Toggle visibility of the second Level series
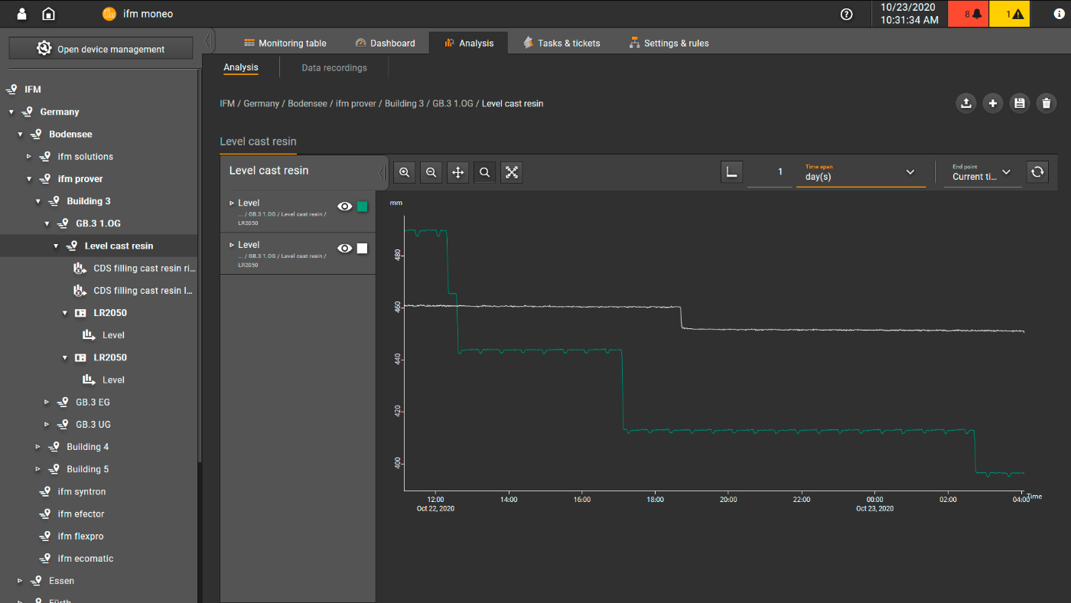 tap(344, 248)
